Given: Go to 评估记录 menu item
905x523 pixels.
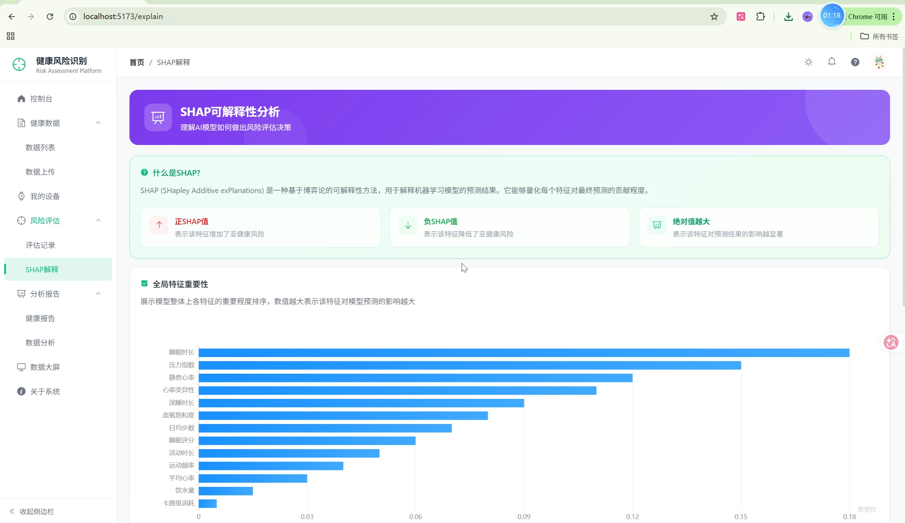Looking at the screenshot, I should click(40, 245).
